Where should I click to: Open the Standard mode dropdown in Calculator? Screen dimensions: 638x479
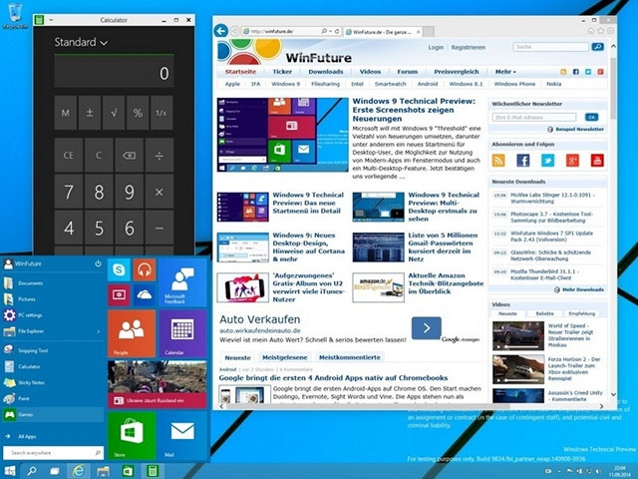pos(81,42)
